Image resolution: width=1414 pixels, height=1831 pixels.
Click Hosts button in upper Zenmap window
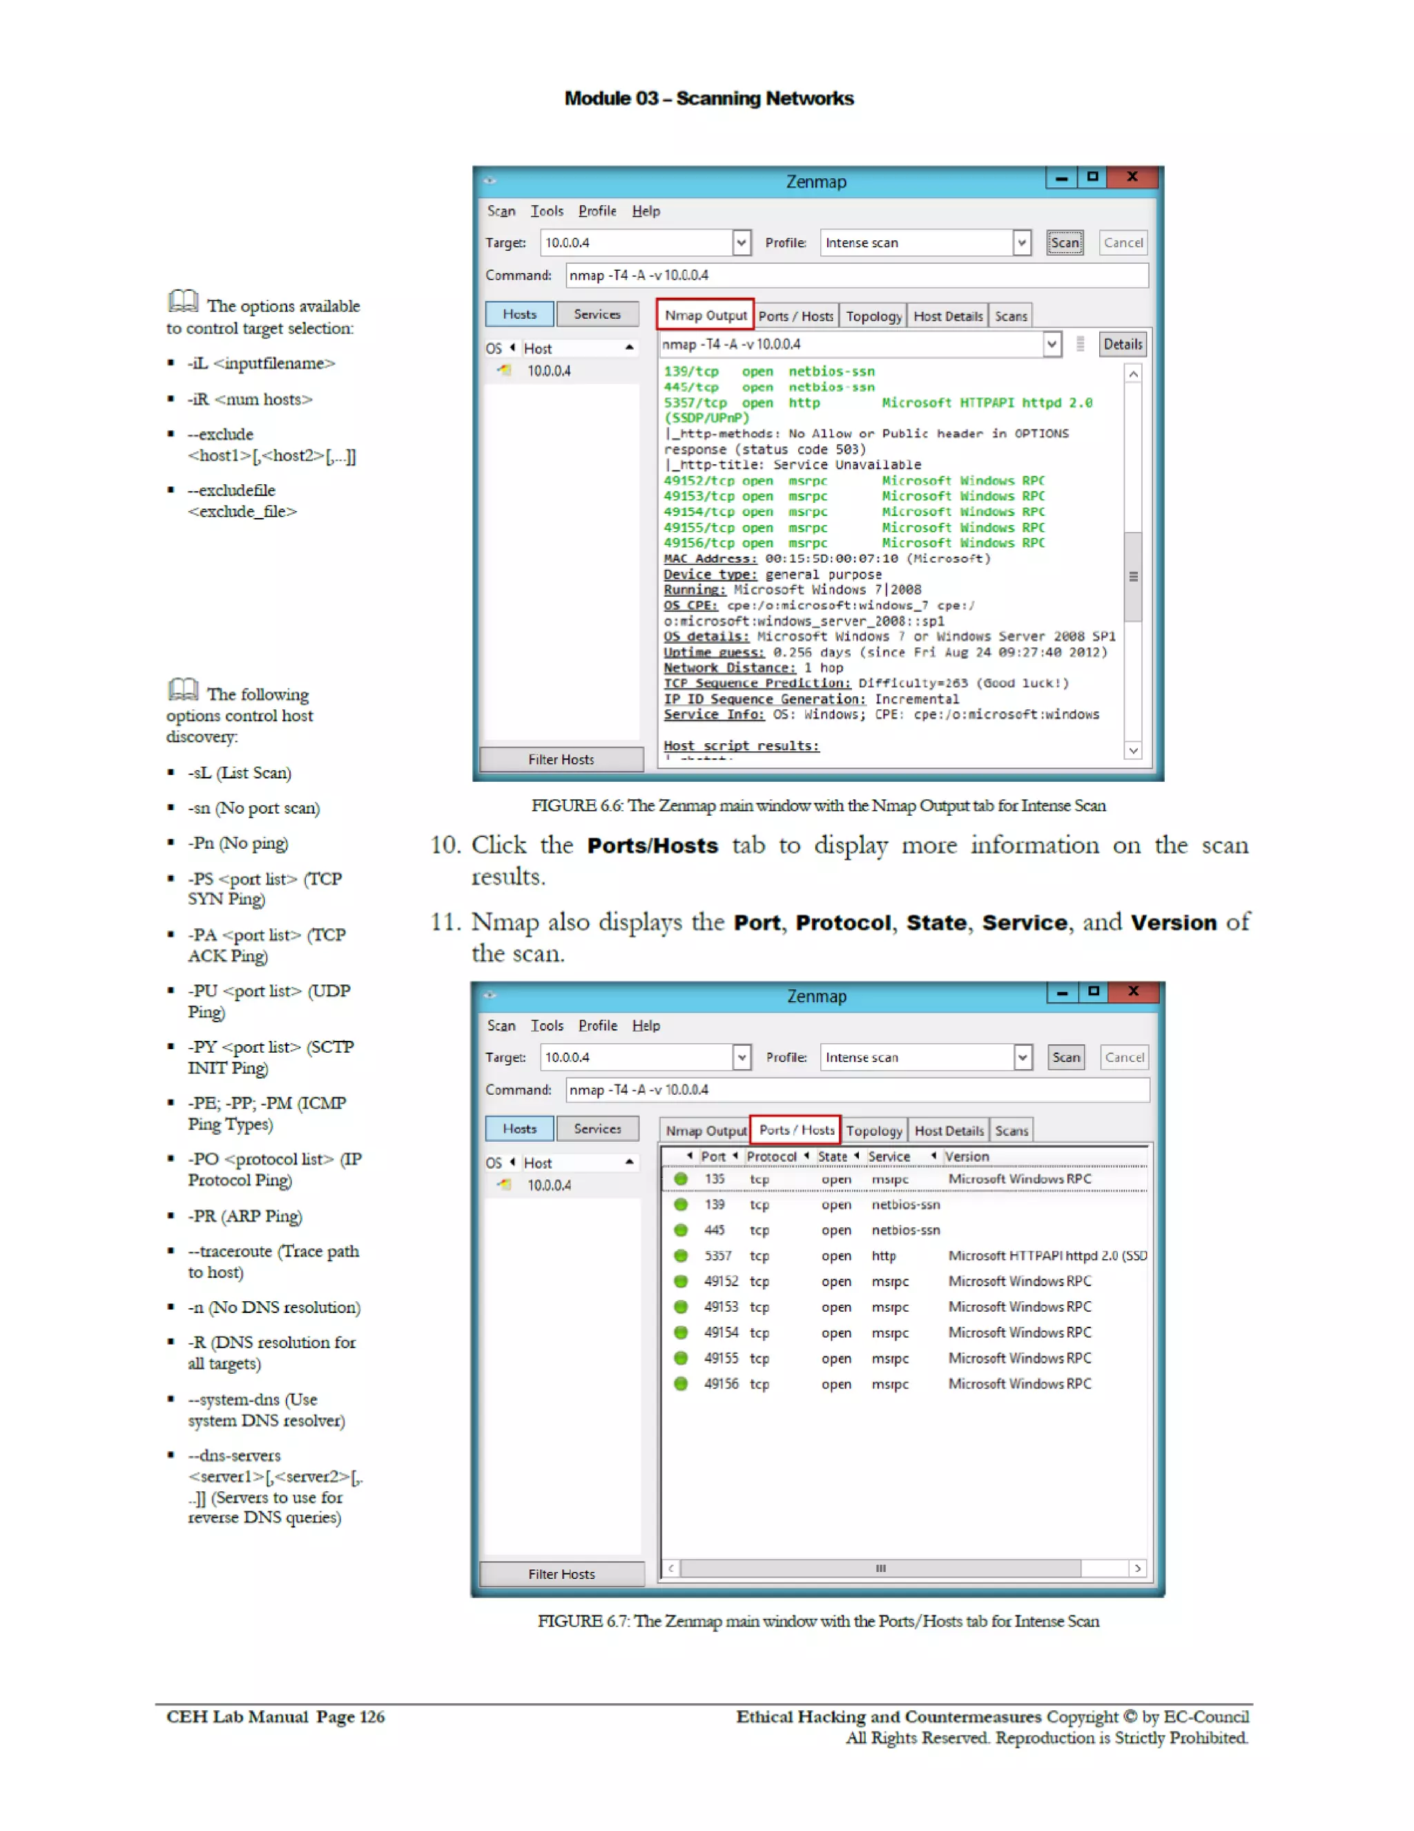(520, 314)
